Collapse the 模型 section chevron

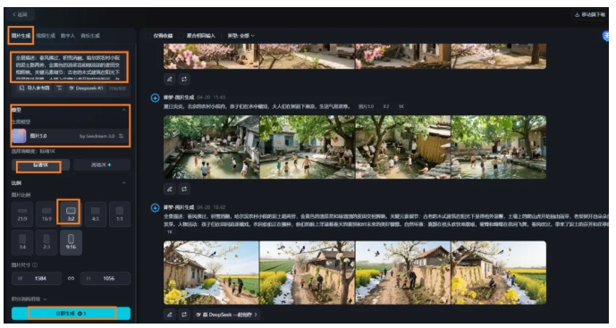[124, 110]
